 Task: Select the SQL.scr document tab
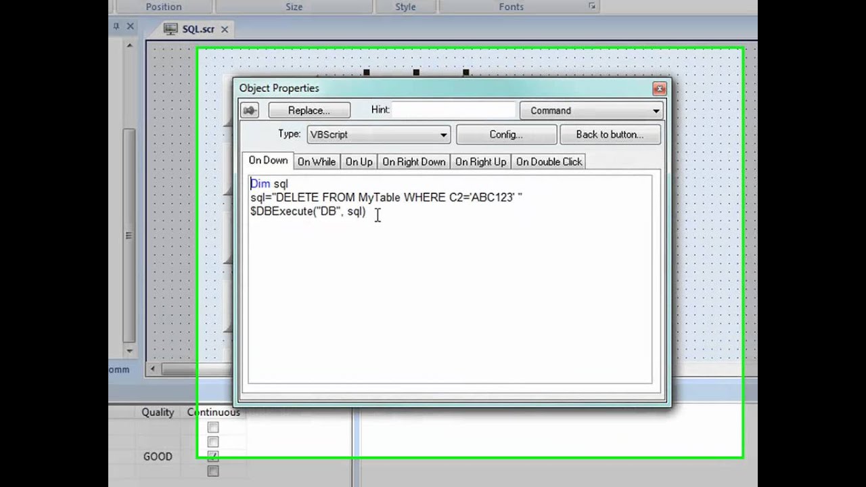[198, 29]
